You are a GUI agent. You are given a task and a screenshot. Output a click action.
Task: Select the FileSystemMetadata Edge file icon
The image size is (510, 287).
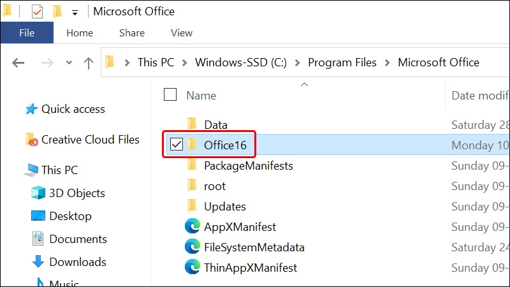pyautogui.click(x=193, y=247)
